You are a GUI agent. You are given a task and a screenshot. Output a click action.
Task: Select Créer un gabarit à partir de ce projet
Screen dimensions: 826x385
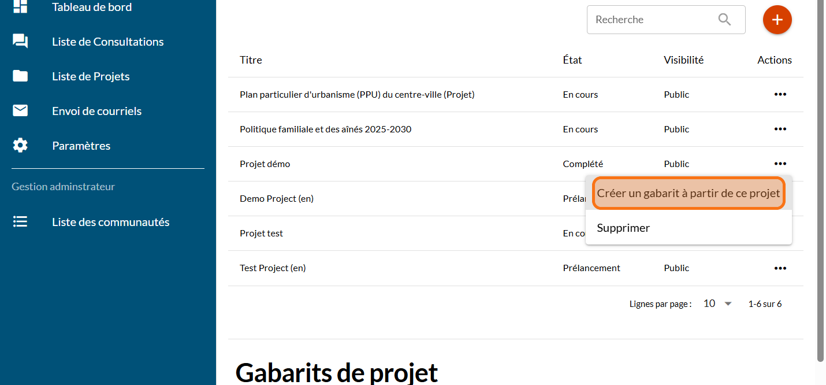coord(688,194)
